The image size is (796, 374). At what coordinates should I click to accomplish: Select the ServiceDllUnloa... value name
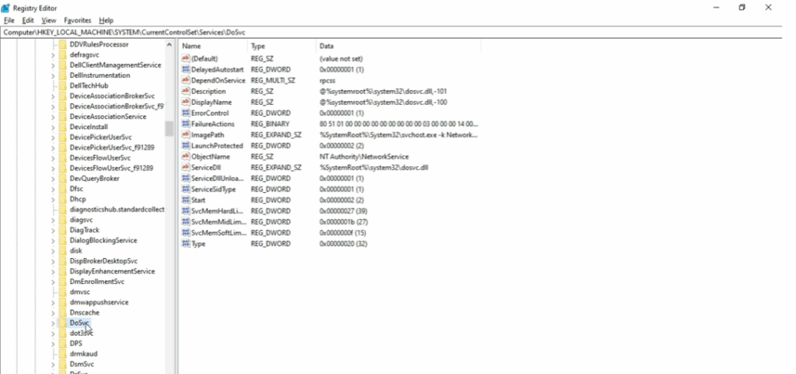[217, 178]
